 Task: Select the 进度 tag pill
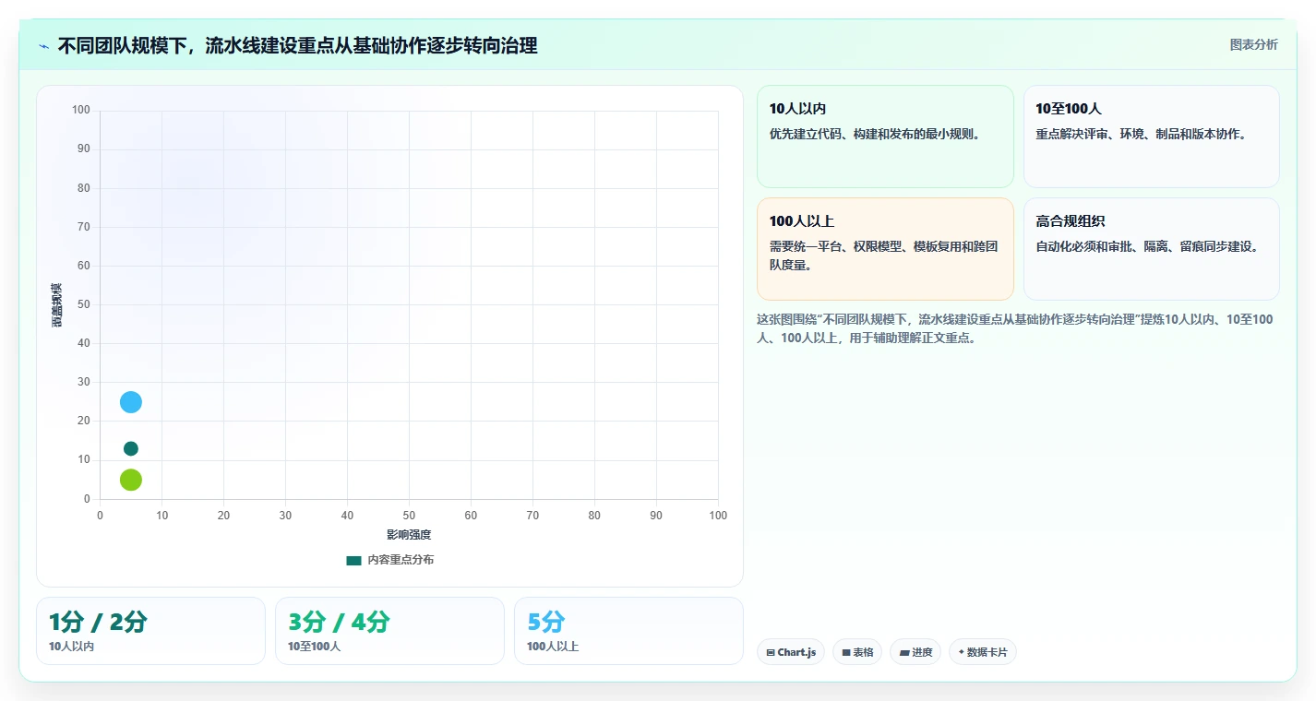(915, 652)
